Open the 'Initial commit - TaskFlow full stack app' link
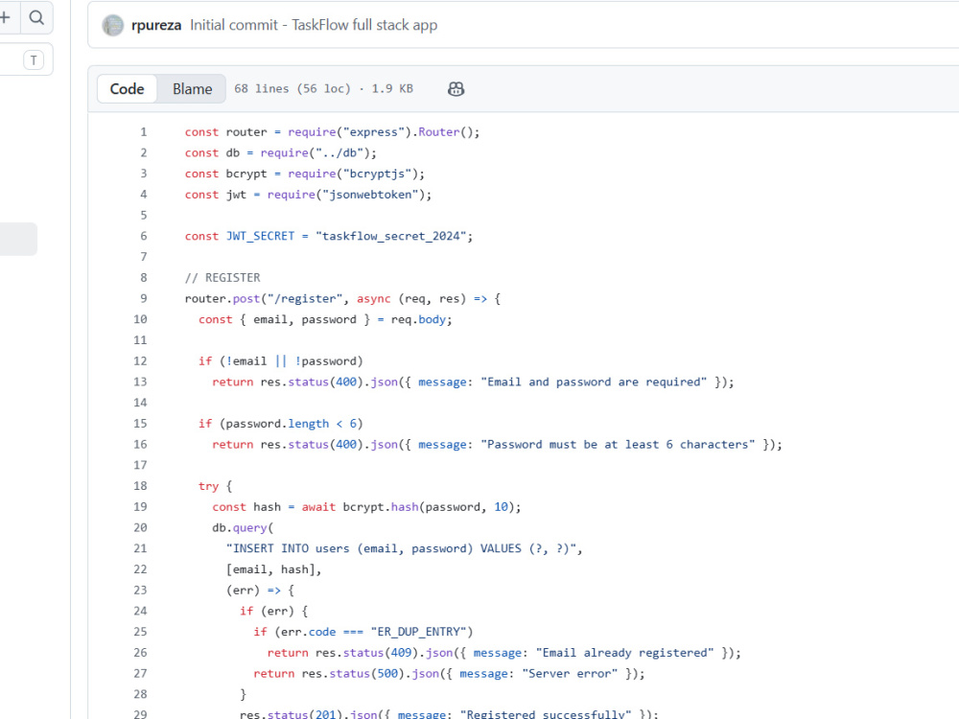The image size is (959, 719). coord(314,25)
